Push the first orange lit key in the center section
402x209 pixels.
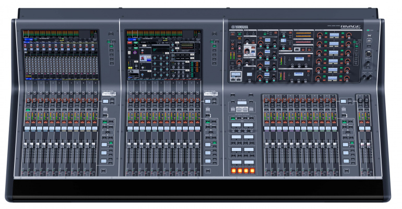click(233, 170)
